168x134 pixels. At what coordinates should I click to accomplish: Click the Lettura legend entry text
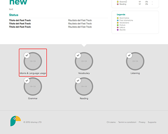[x=122, y=28]
